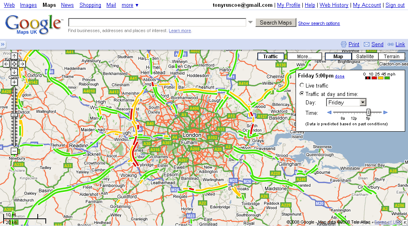Open the search box dropdown arrow

tap(251, 22)
